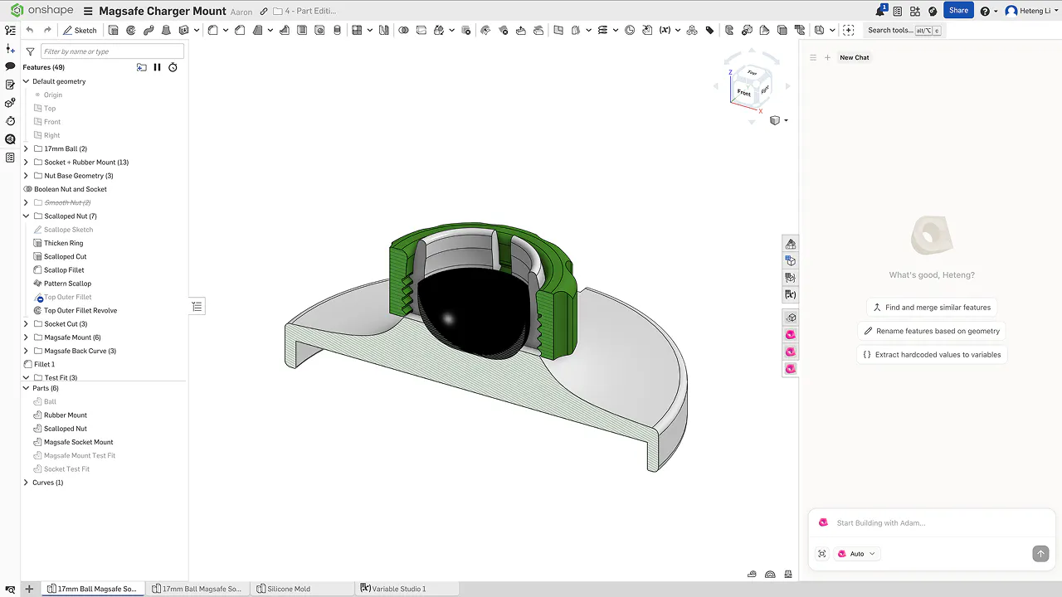
Task: Collapse the Parts list
Action: [x=26, y=388]
